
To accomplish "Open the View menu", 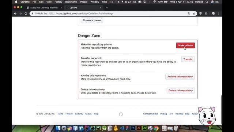I will (49, 2).
